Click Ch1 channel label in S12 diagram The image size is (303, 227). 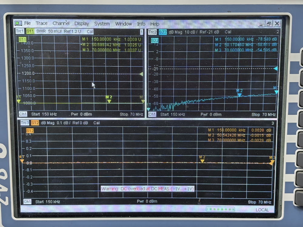tap(27, 202)
